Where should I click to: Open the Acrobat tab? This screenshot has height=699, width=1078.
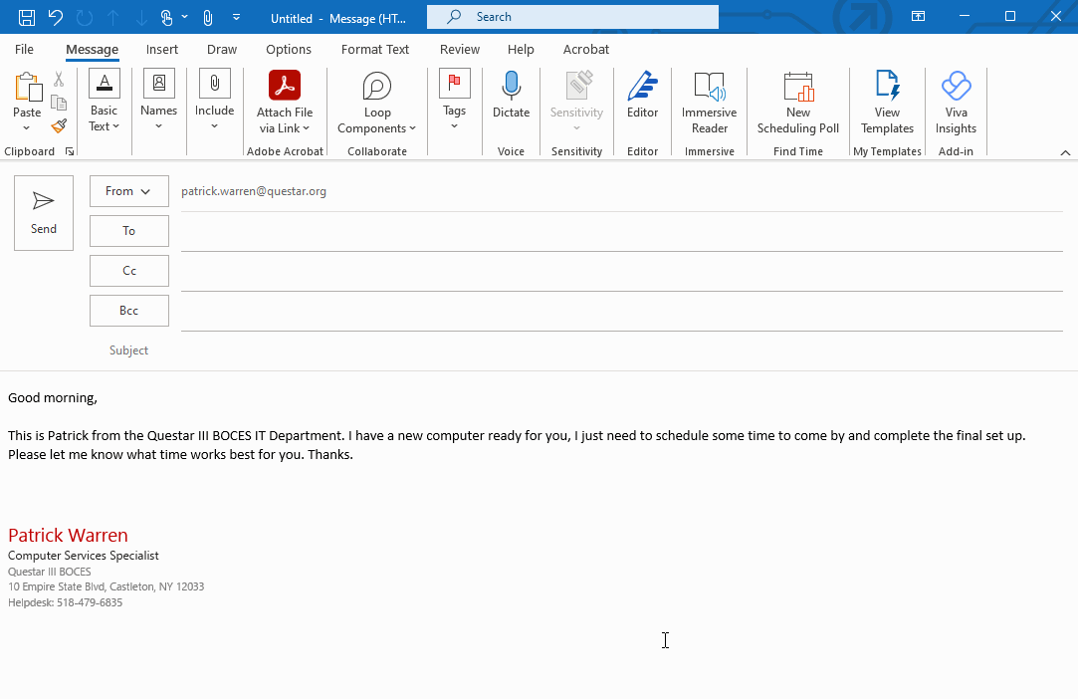(585, 50)
